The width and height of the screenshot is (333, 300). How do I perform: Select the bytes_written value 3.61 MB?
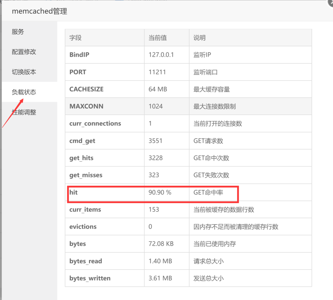point(160,278)
